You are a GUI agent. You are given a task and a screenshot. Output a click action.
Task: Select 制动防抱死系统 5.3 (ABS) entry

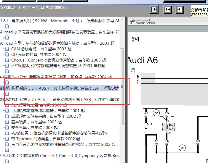[60, 88]
